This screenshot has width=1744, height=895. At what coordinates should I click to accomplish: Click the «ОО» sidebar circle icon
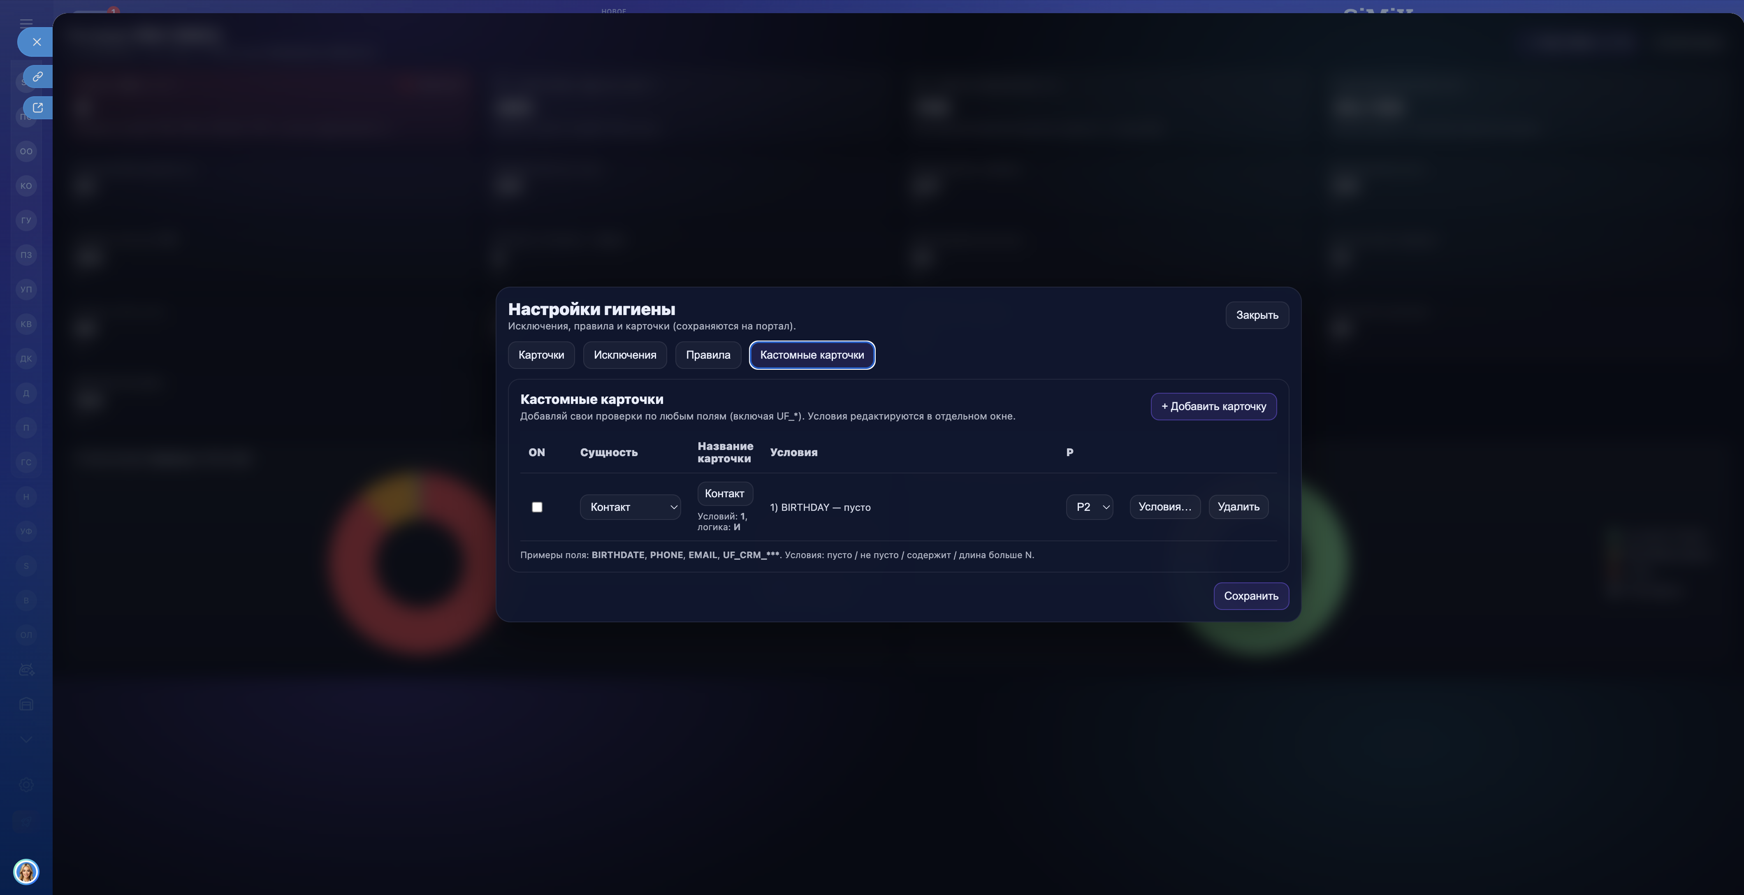26,151
